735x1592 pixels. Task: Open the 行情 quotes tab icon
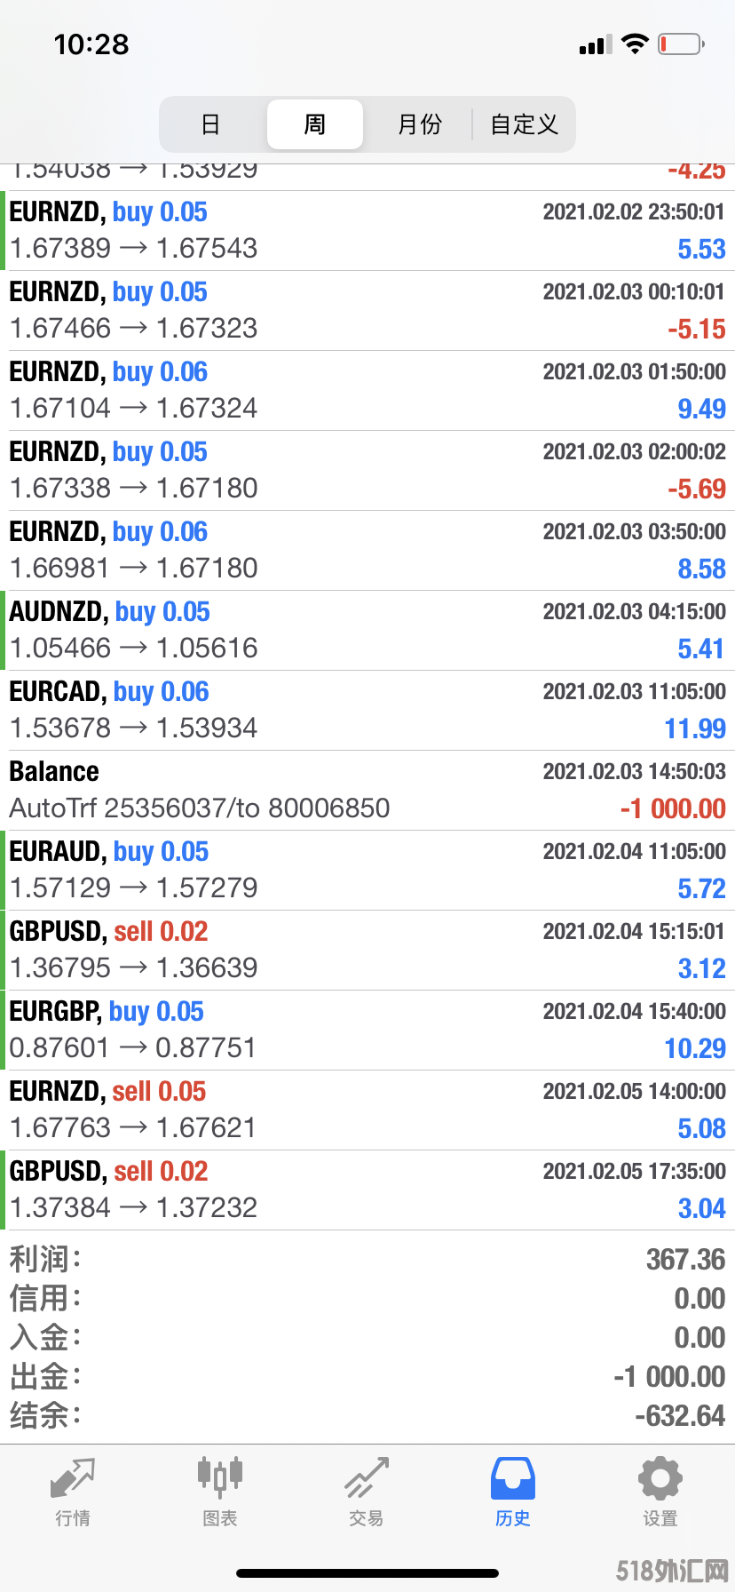click(73, 1479)
